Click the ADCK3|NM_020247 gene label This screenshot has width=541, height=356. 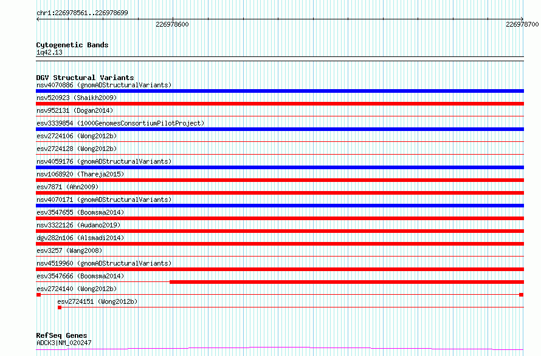[x=64, y=343]
